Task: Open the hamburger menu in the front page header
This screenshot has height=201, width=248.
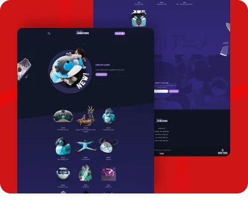Action: (x=49, y=33)
